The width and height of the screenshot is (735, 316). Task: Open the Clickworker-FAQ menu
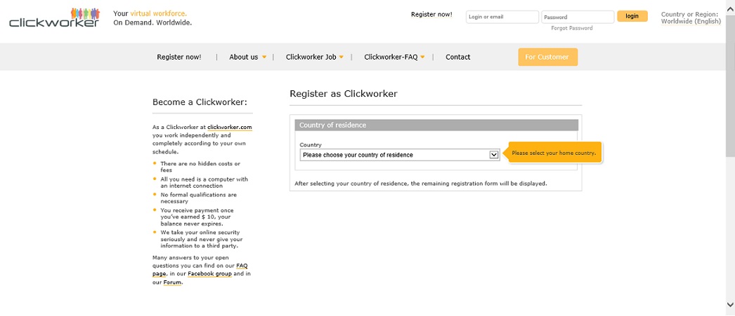[x=391, y=57]
